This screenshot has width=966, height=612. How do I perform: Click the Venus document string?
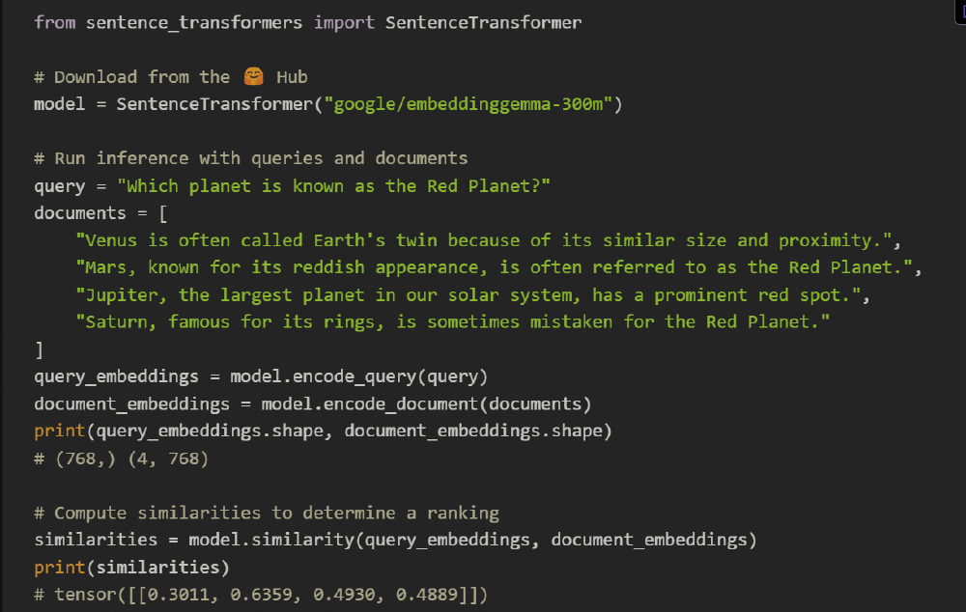(494, 239)
